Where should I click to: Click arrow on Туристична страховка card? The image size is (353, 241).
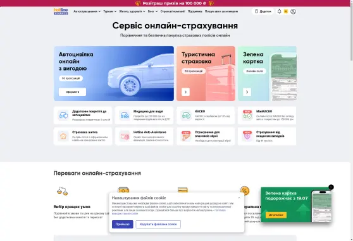coord(185,92)
